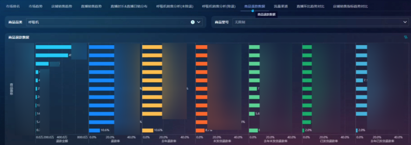Click the 去年退款率 axis title
This screenshot has width=411, height=145.
pos(169,141)
